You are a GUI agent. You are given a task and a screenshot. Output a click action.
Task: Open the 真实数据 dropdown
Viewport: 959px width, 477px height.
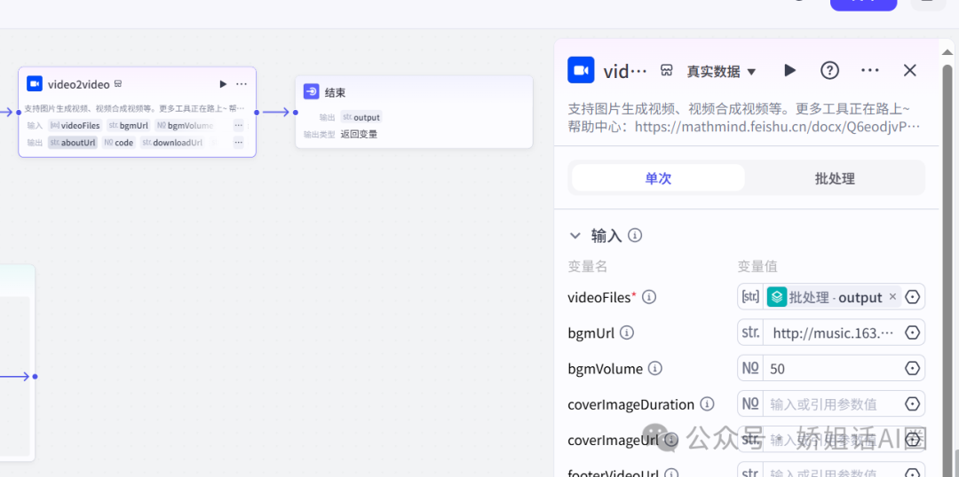point(722,72)
